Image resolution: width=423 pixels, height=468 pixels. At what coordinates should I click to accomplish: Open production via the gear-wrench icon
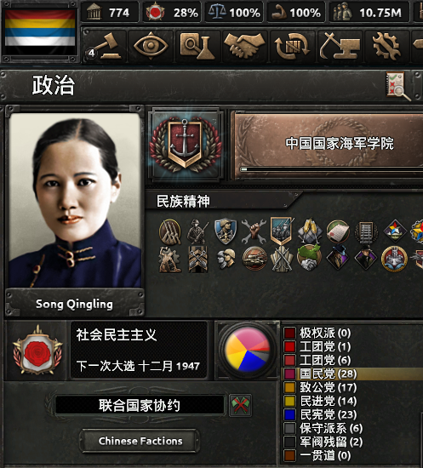pos(387,46)
